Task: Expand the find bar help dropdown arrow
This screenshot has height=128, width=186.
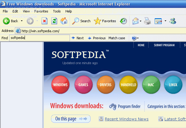Action: [138, 38]
